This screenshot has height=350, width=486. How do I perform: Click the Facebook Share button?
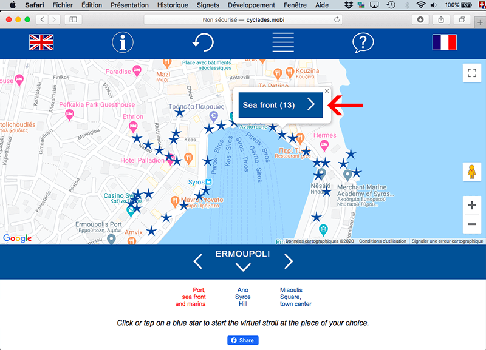click(x=242, y=340)
